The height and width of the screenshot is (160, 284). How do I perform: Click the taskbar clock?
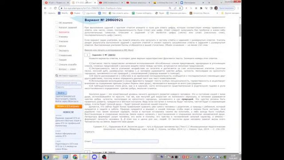[233, 157]
